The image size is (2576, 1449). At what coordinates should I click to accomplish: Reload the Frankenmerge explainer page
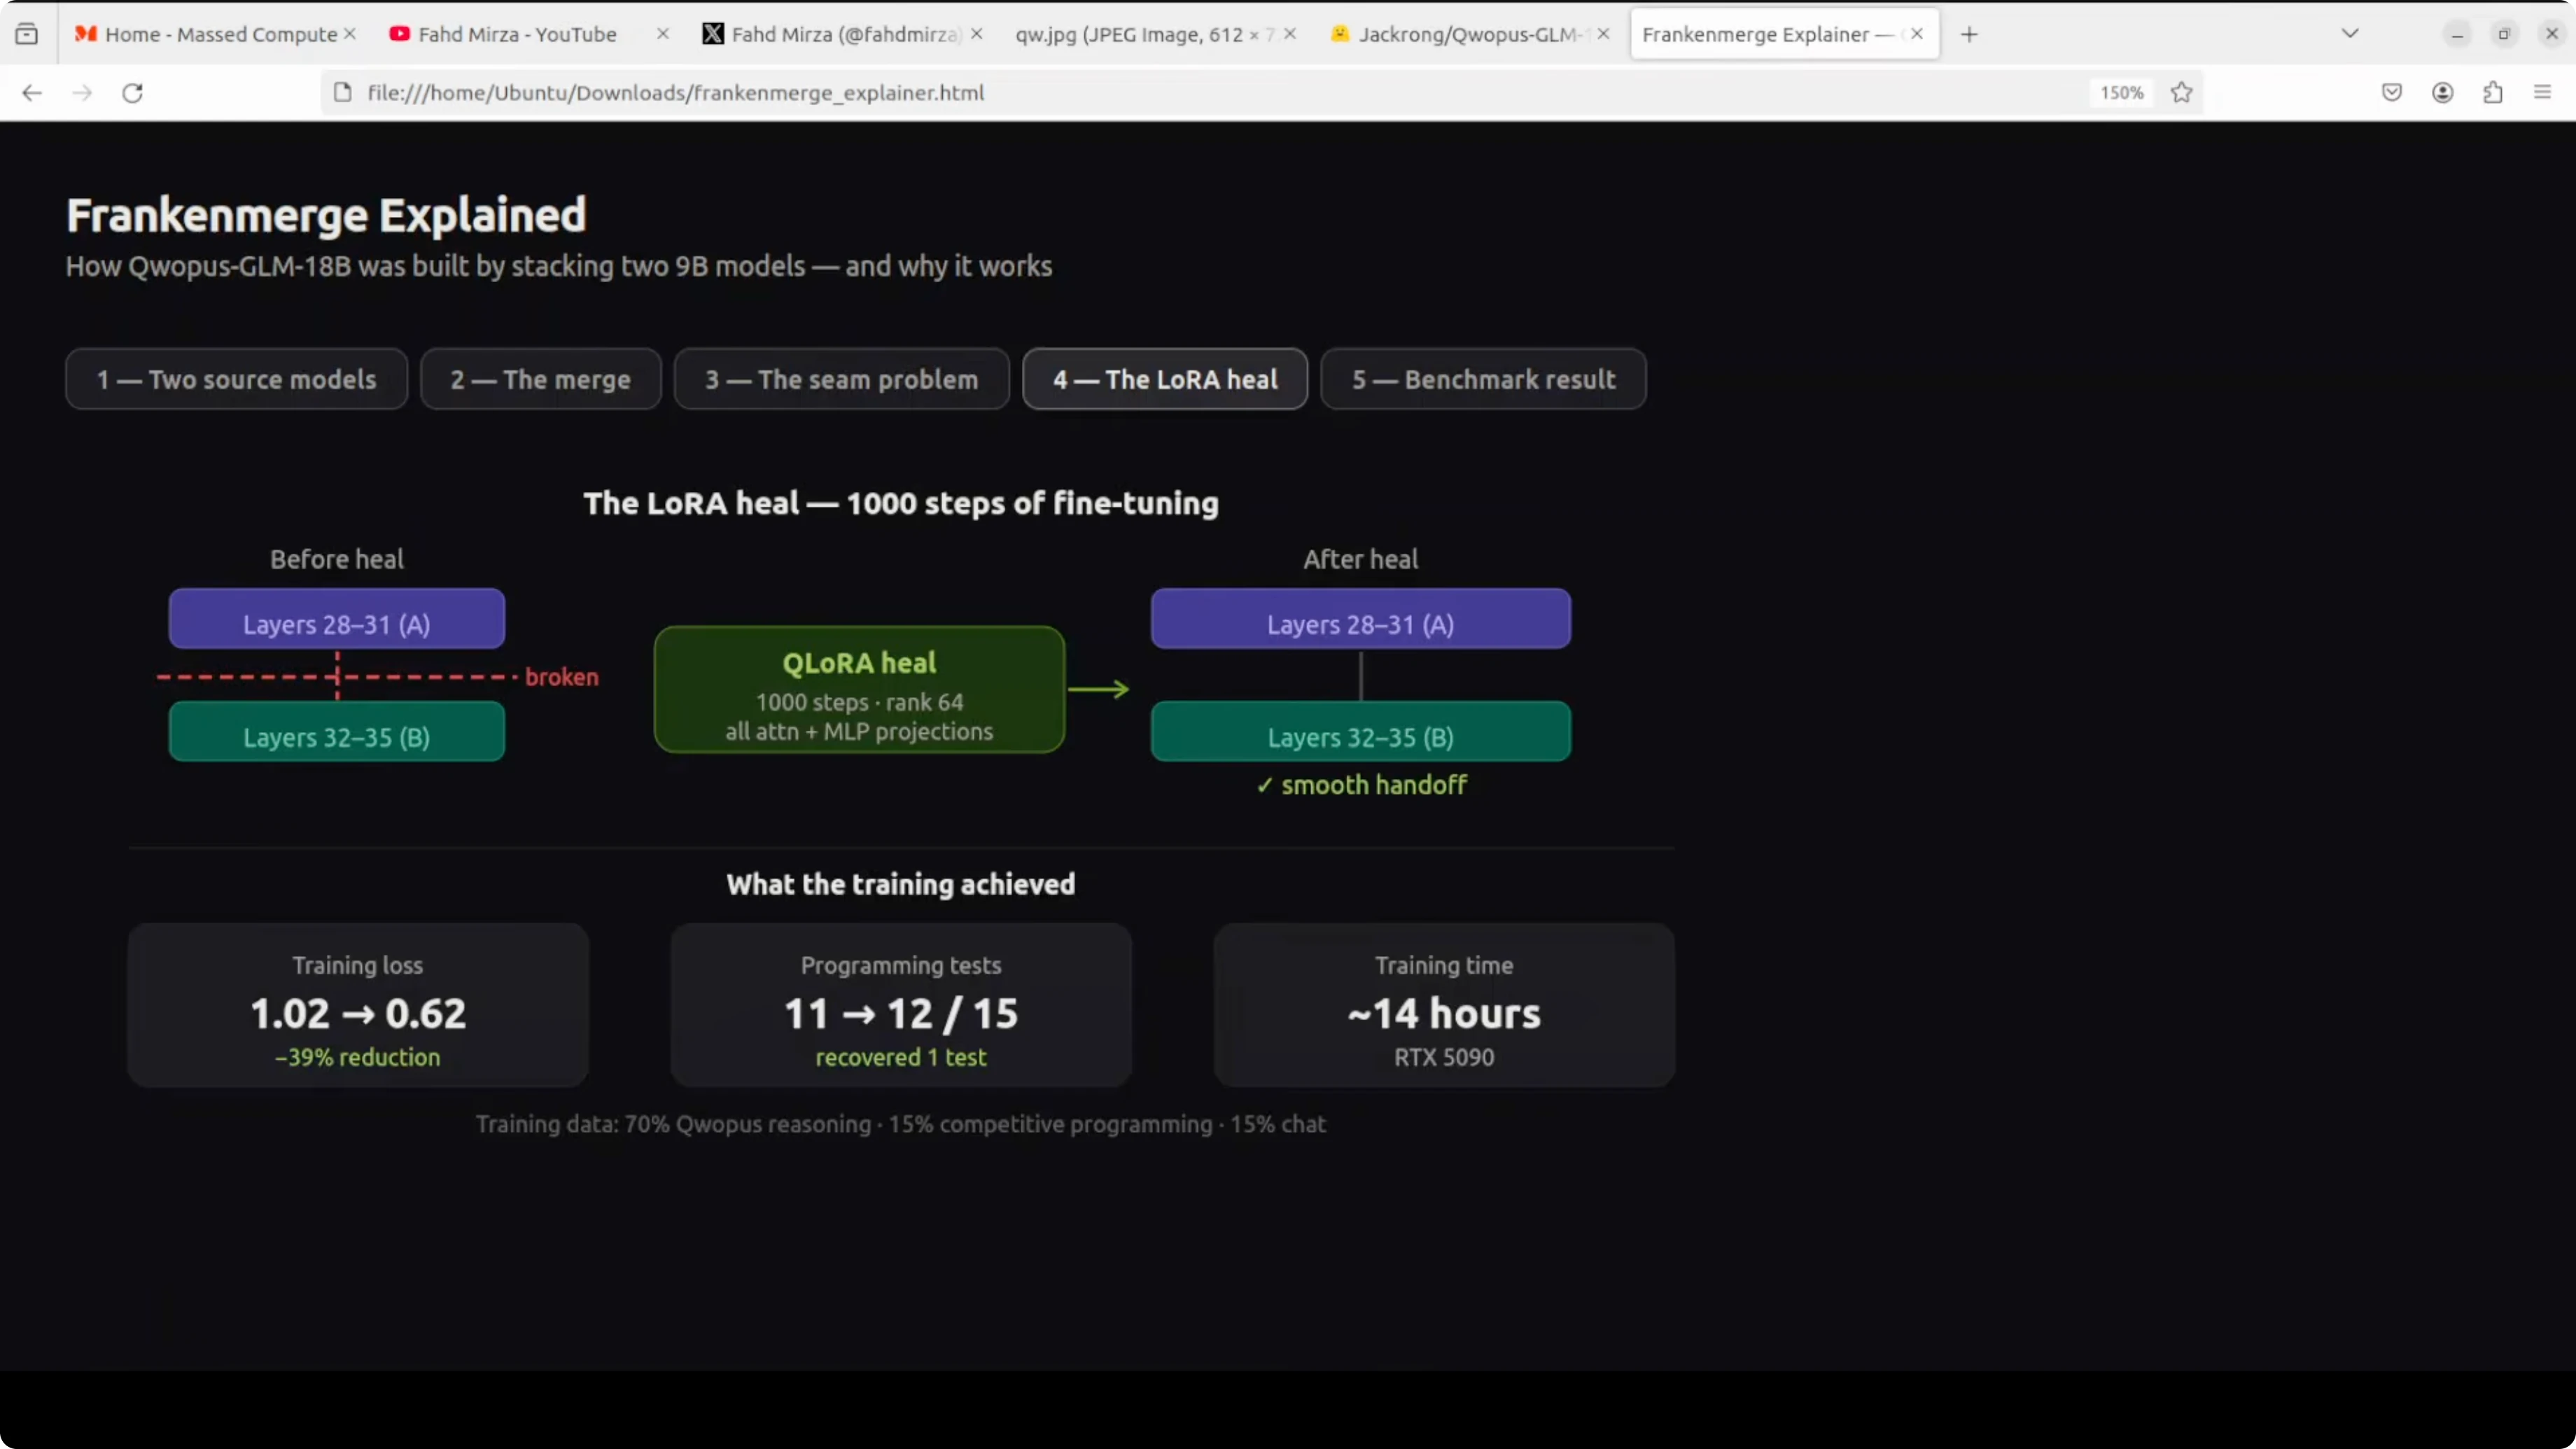click(x=132, y=93)
